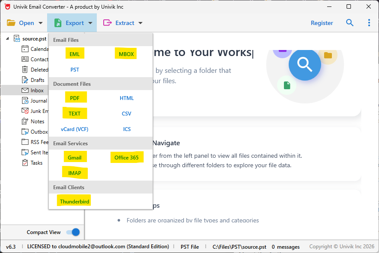Export to Thunderbird client
Image resolution: width=379 pixels, height=253 pixels.
pyautogui.click(x=74, y=201)
